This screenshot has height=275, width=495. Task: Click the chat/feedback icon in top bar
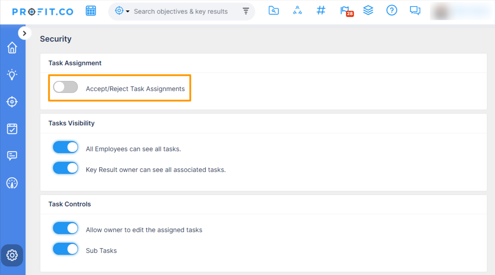(415, 11)
